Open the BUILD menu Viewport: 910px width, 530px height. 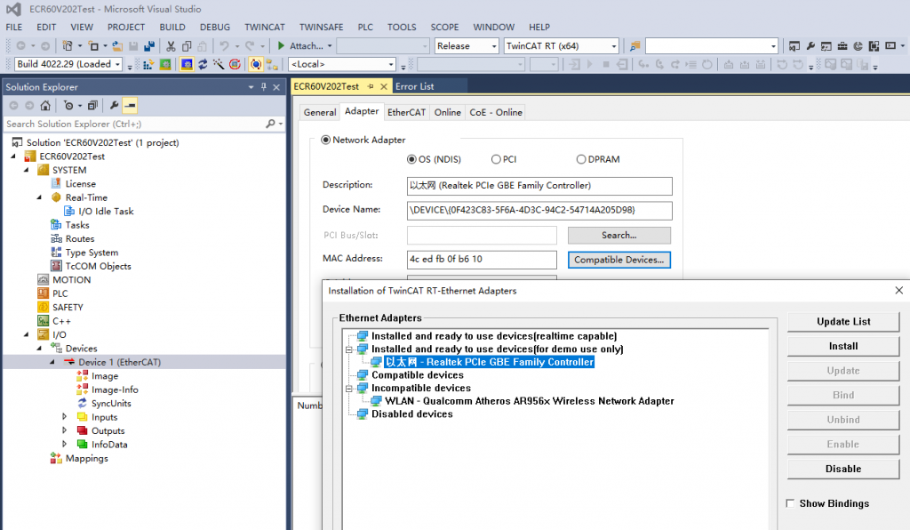172,28
